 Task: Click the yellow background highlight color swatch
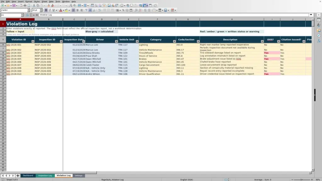pyautogui.click(x=66, y=10)
